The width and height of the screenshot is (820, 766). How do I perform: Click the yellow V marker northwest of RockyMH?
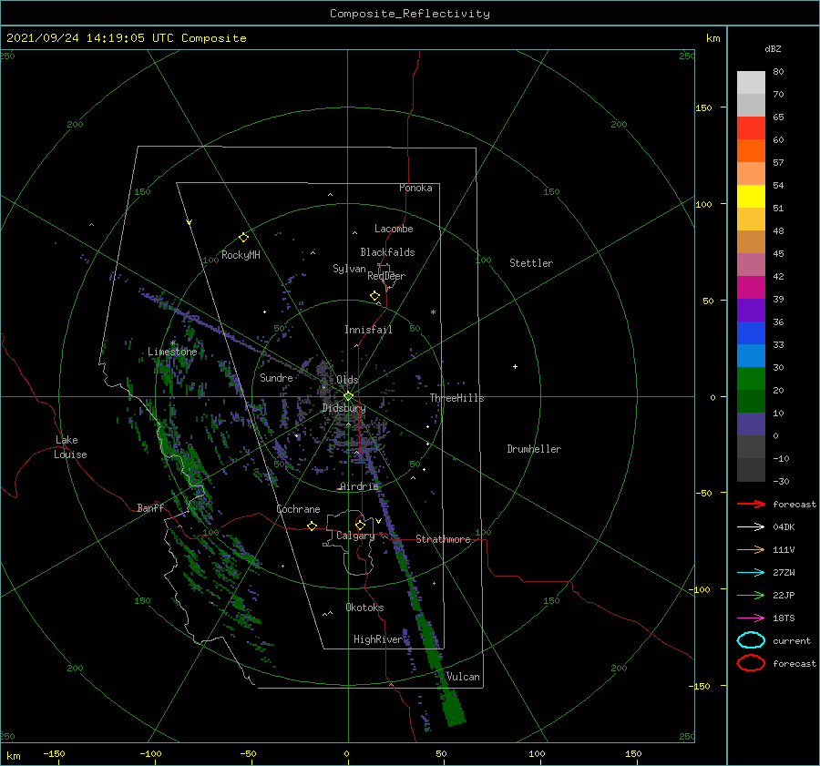pos(190,222)
